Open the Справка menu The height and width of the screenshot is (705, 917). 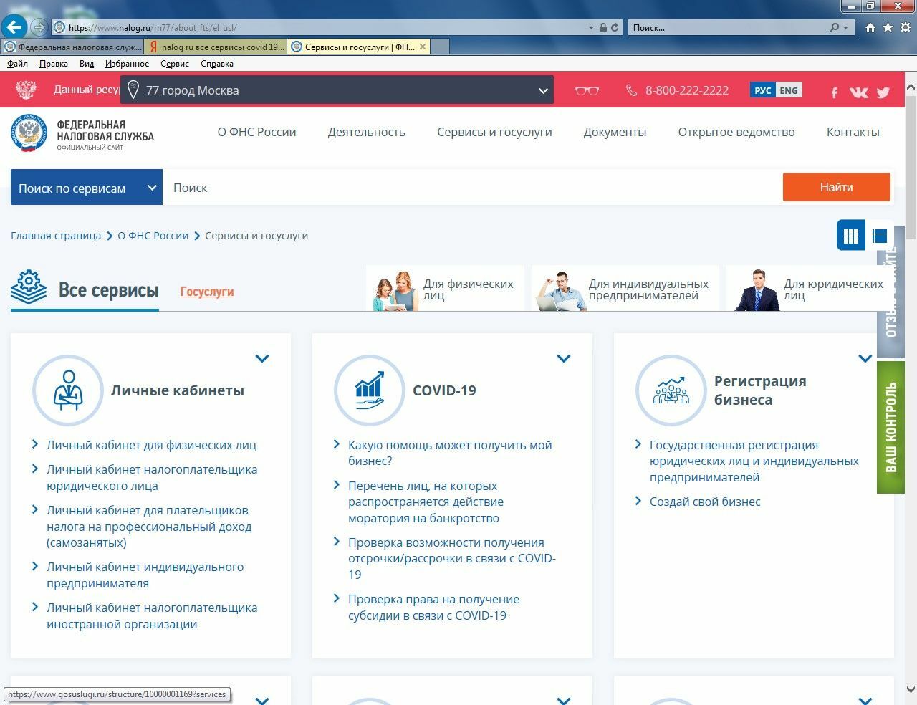(217, 64)
